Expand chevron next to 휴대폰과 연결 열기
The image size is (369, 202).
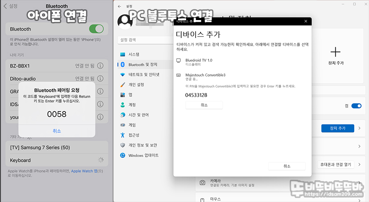point(359,165)
